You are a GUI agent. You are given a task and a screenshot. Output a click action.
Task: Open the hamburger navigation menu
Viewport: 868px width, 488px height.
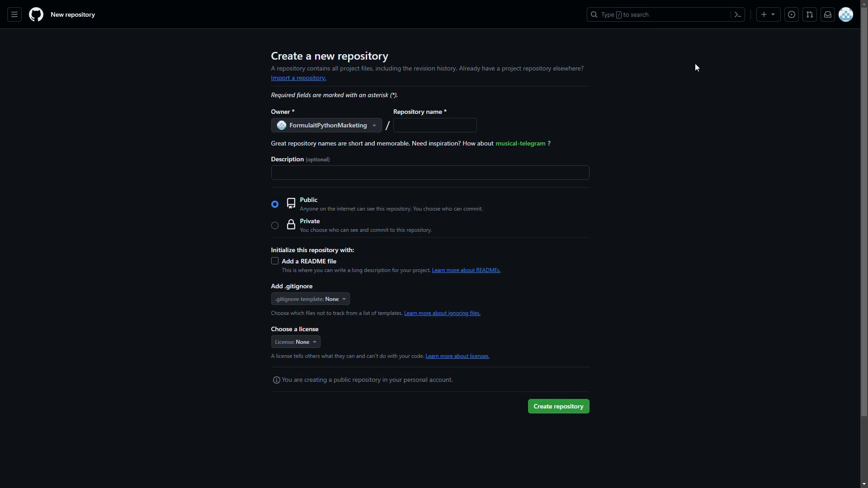click(14, 14)
